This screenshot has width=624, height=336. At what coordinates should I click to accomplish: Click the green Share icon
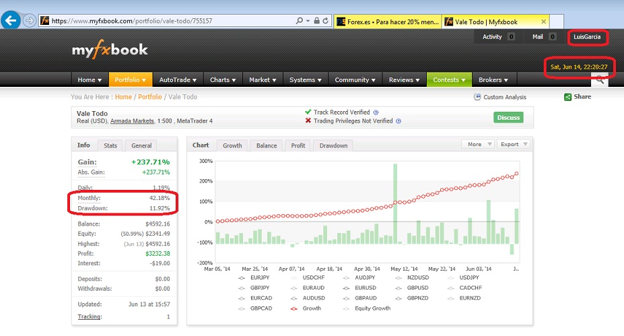point(568,97)
